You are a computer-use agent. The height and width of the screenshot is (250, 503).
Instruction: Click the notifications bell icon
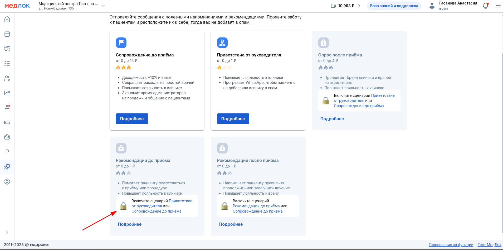click(x=485, y=6)
